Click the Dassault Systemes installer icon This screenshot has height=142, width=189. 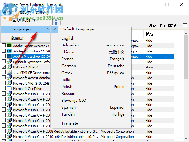(x=9, y=62)
